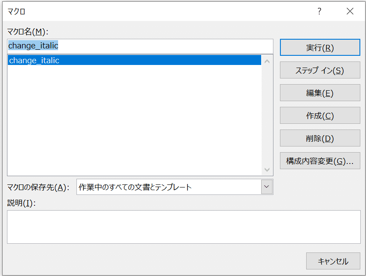
Task: Click the macro list scrollbar track
Action: point(267,118)
